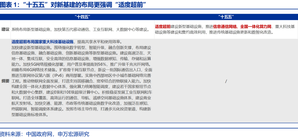Image resolution: width=298 pixels, height=138 pixels.
Task: Click the red 全国一体化算力网 highlighted text
Action: 256,27
